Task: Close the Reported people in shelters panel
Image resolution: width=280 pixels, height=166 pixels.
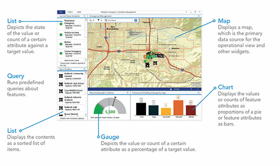Action: click(x=127, y=93)
